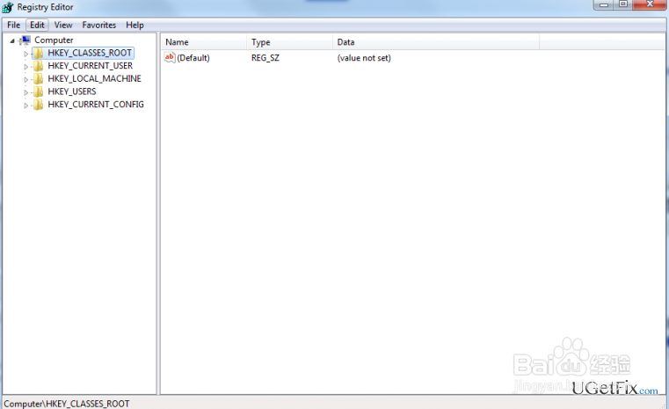Open the Help menu
Screen dimensions: 669x409
pyautogui.click(x=135, y=26)
